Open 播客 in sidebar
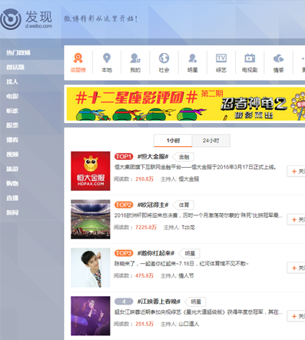 [12, 140]
